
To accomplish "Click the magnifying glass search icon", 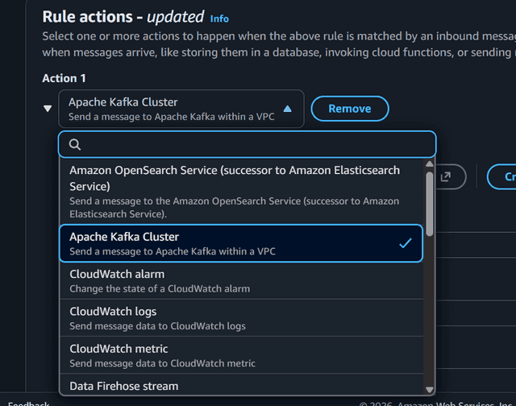I will pos(75,144).
